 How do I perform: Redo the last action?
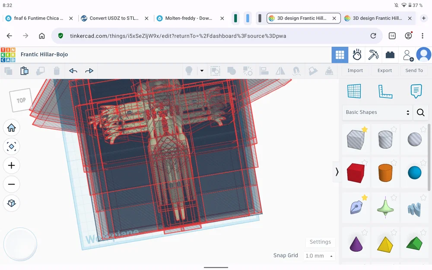(x=89, y=71)
